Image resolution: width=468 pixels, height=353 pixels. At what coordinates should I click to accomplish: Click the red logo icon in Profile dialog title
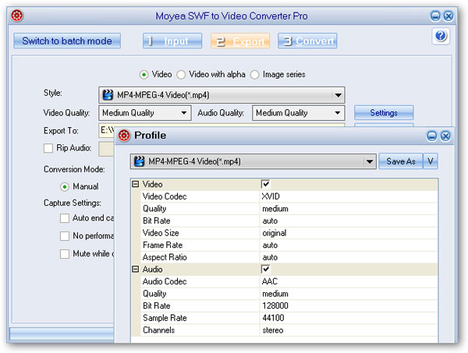[124, 136]
